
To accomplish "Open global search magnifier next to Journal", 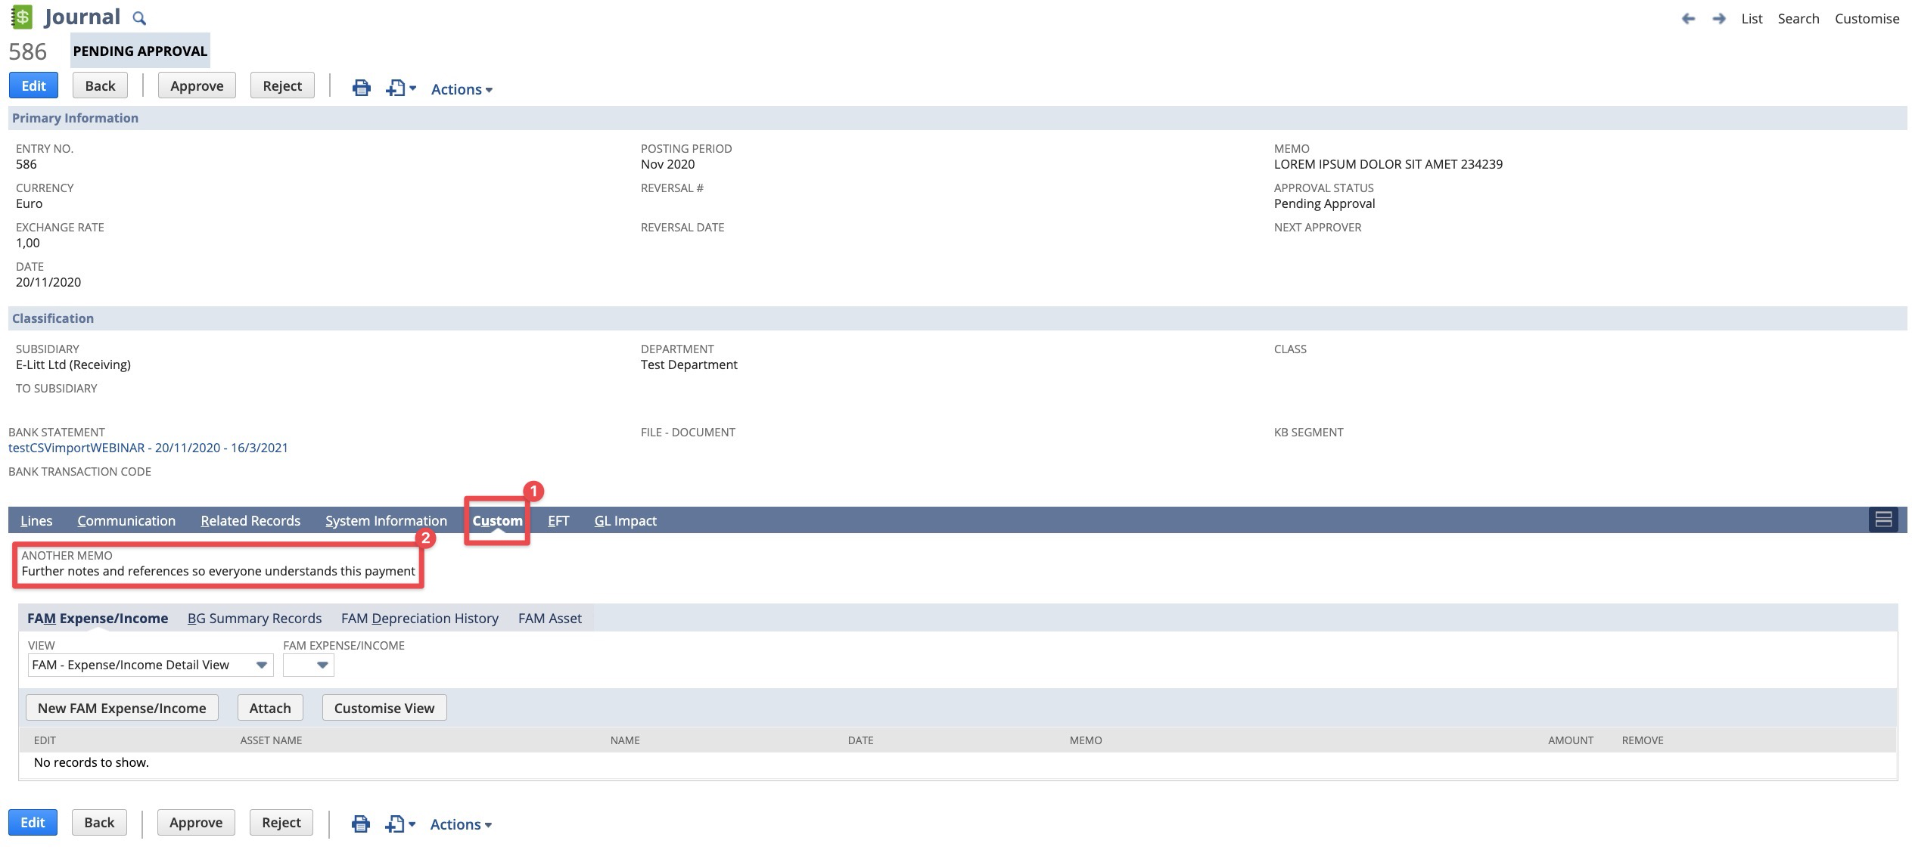I will click(x=139, y=18).
